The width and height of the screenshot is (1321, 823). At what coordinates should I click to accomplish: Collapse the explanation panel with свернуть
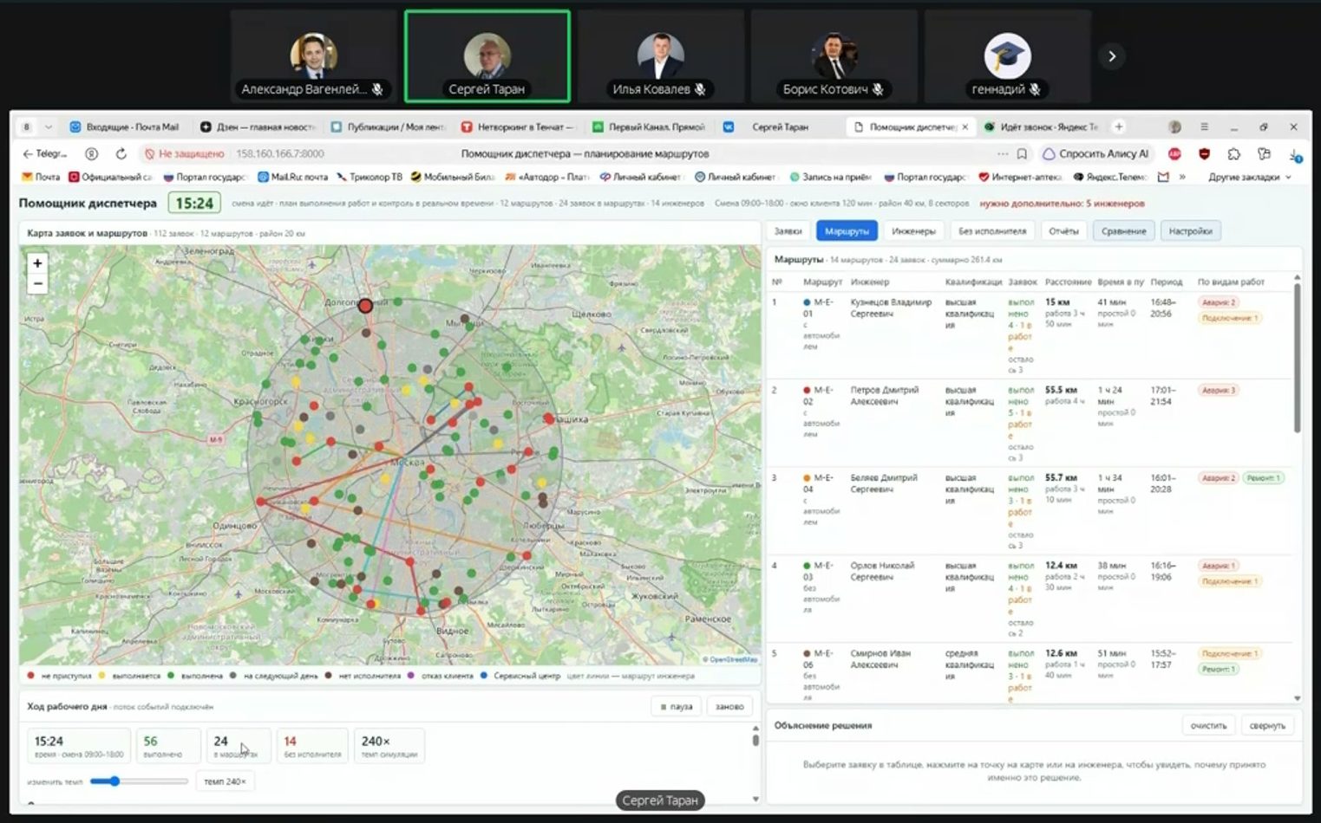1267,726
